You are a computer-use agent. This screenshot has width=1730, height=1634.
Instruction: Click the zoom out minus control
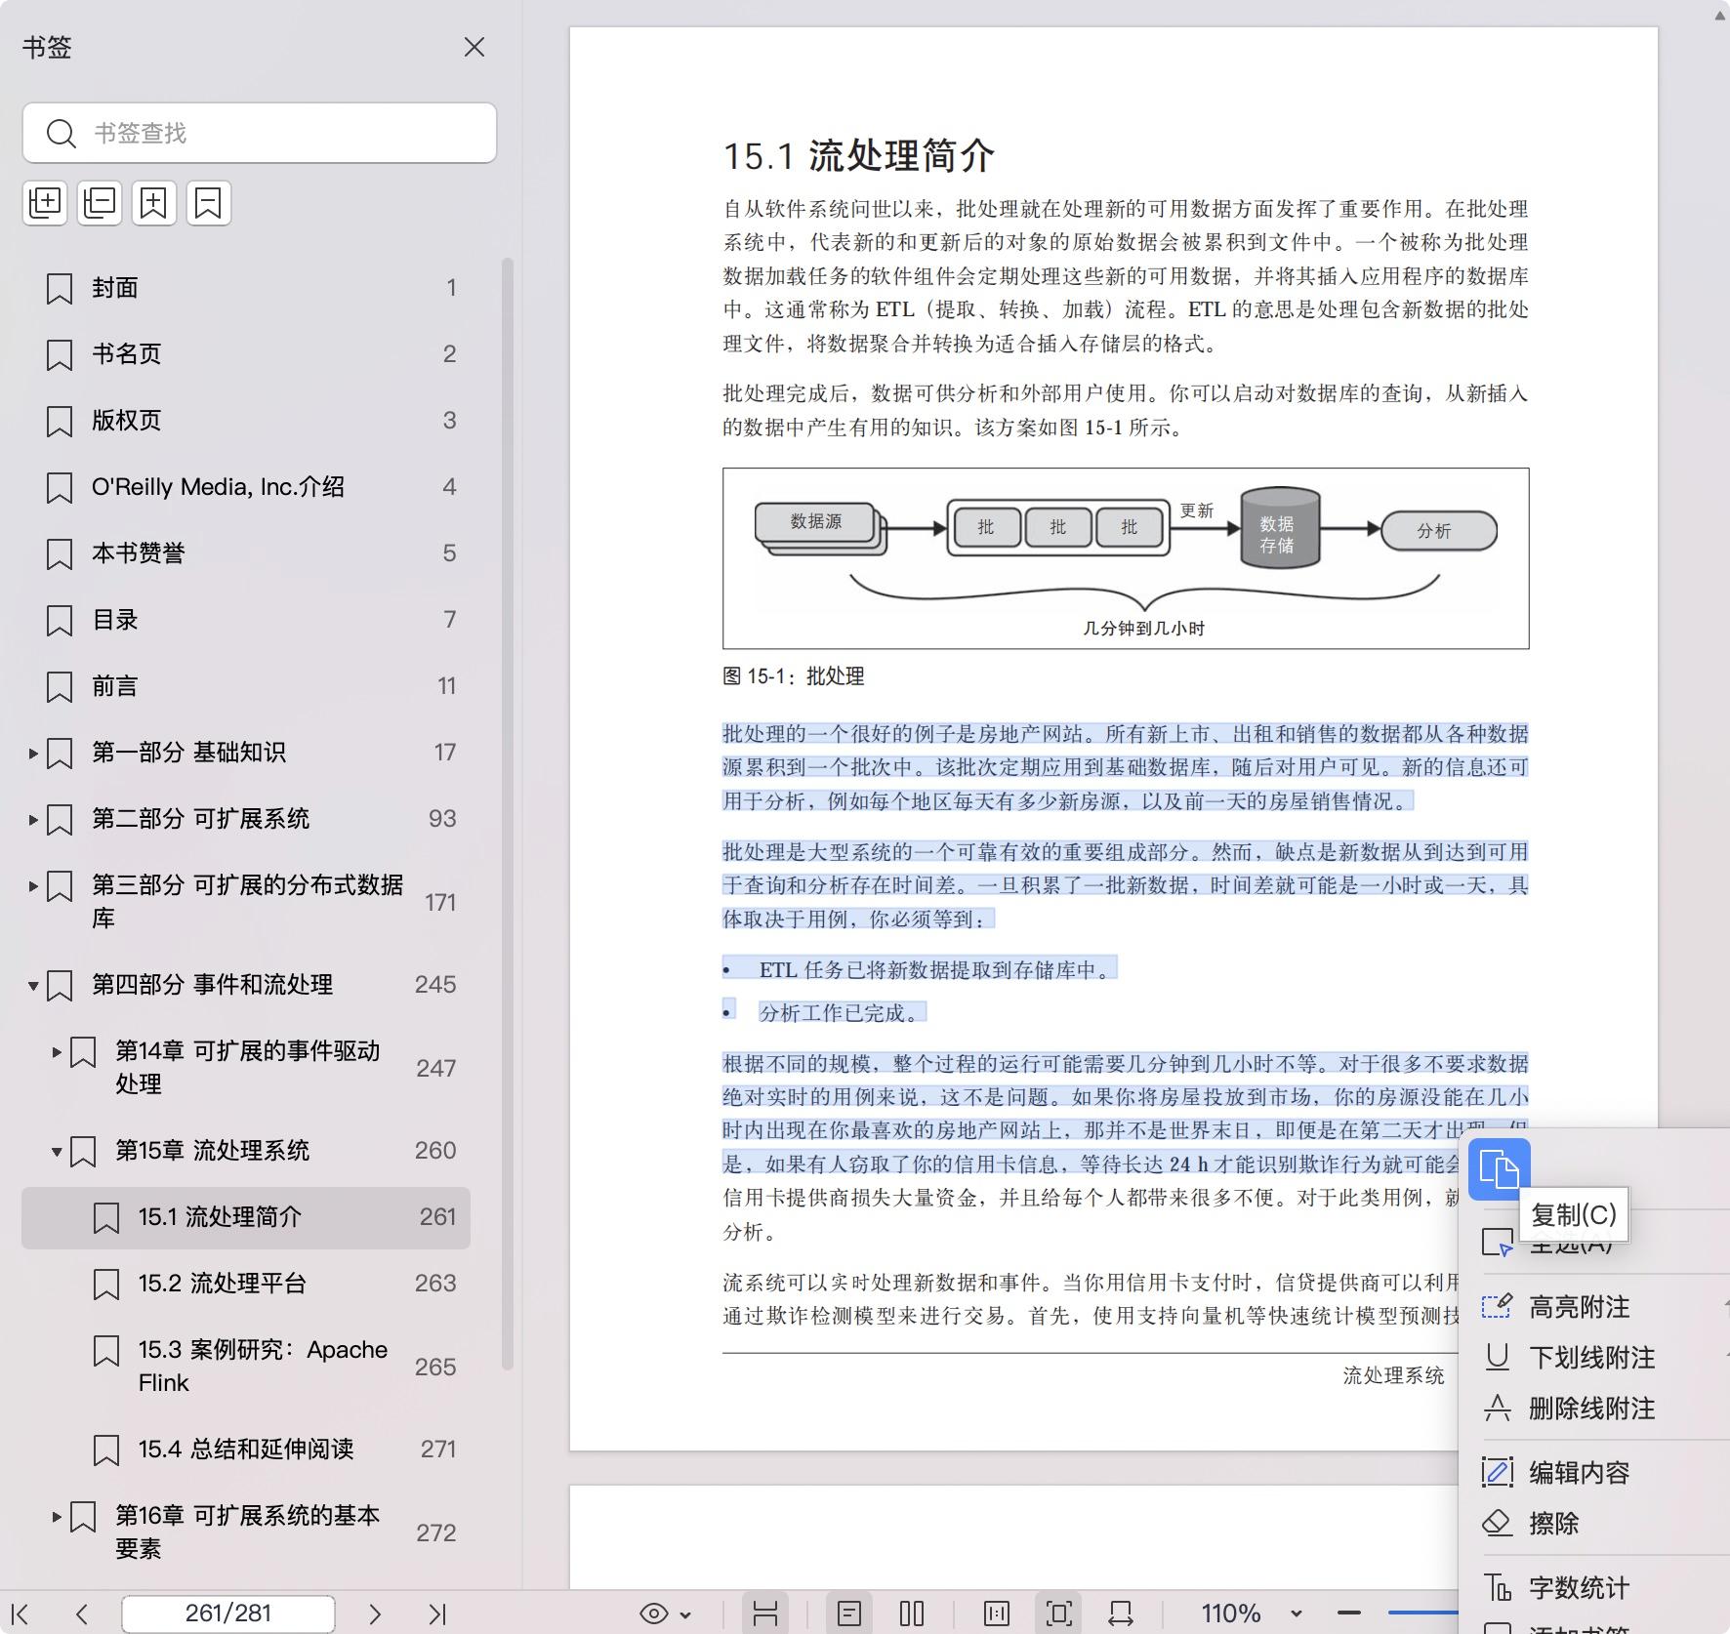1349,1614
